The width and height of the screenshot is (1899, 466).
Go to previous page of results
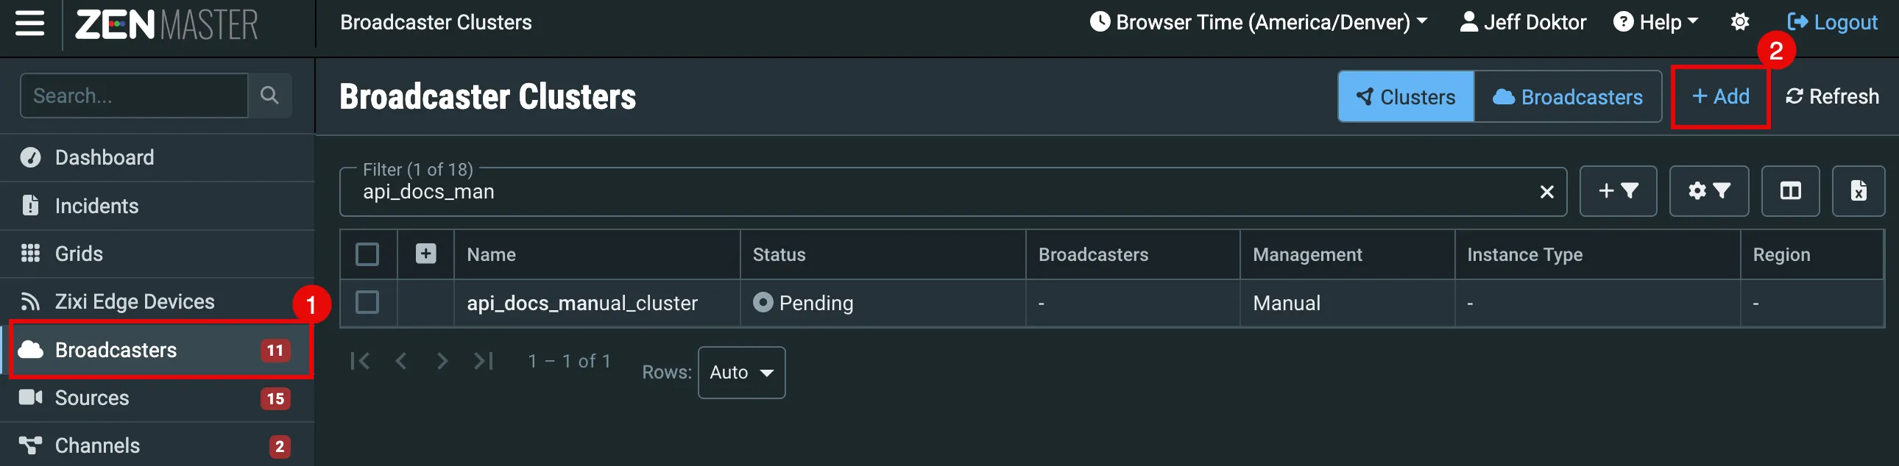point(401,361)
